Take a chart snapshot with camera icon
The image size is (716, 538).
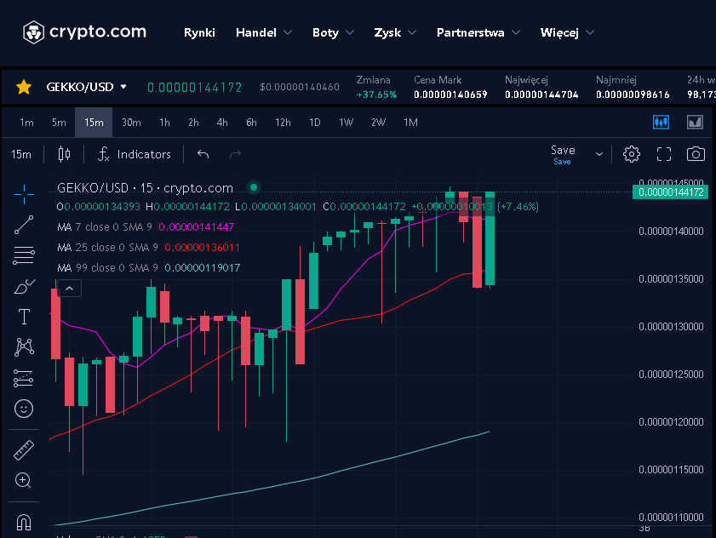(696, 154)
